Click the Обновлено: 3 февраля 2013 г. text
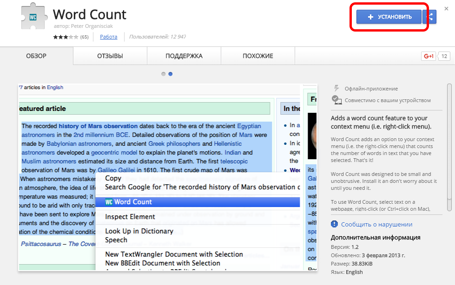 368,255
